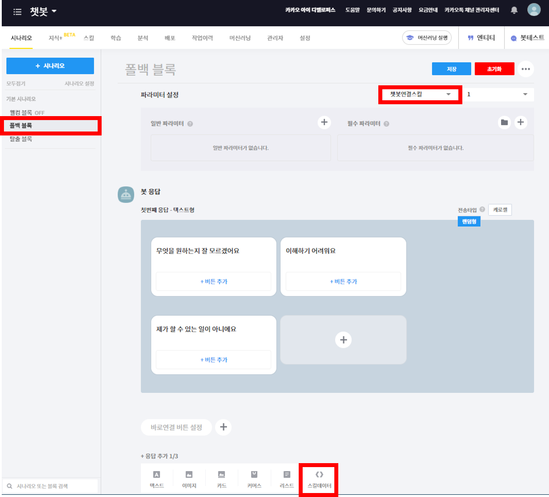This screenshot has width=549, height=497.
Task: Select the 스킬데이터 response type icon
Action: pos(319,479)
